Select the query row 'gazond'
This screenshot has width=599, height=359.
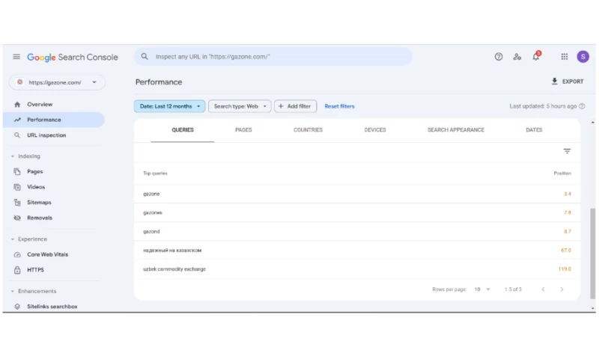click(357, 231)
